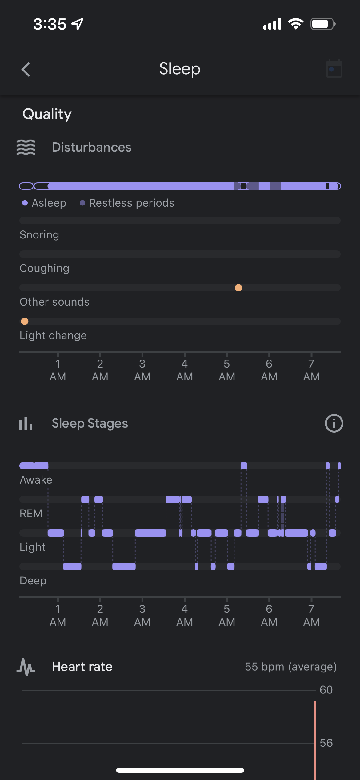This screenshot has height=780, width=360.
Task: Tap the 55 bpm average label
Action: tap(290, 667)
